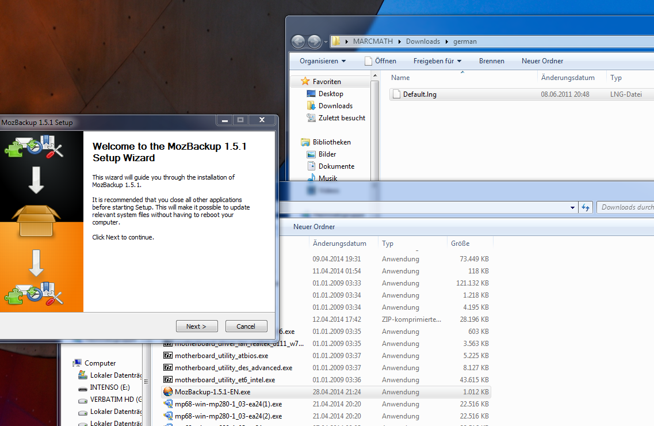Open recent locations dropdown beside forward button

point(326,41)
